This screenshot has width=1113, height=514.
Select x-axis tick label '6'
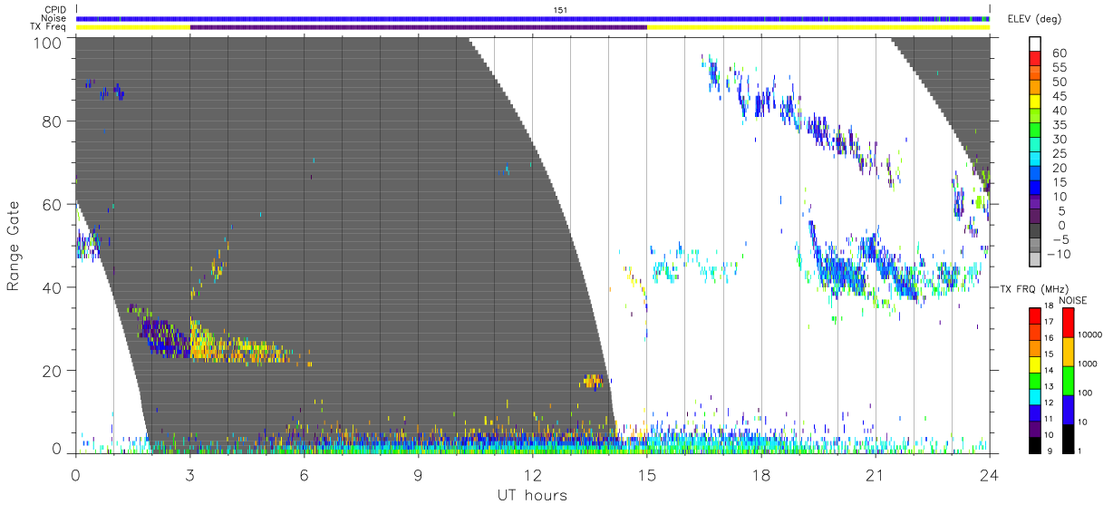pyautogui.click(x=305, y=474)
